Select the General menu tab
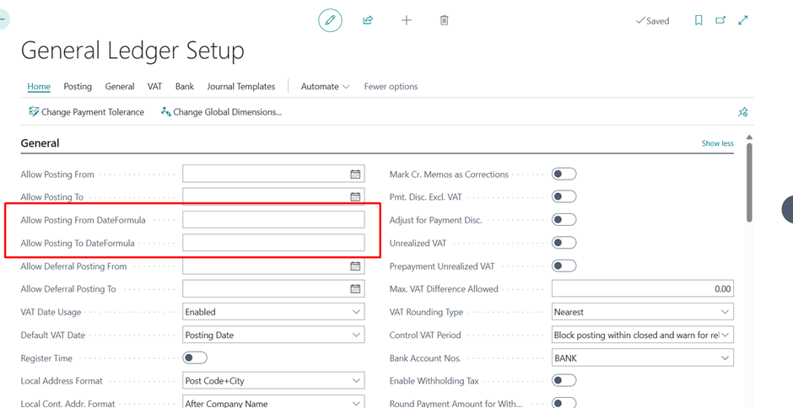793x408 pixels. pos(120,87)
